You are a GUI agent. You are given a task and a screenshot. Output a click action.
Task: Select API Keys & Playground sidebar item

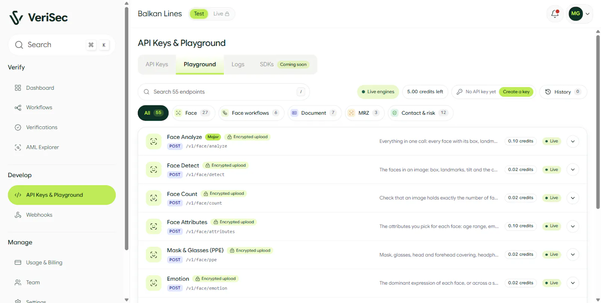pyautogui.click(x=62, y=195)
